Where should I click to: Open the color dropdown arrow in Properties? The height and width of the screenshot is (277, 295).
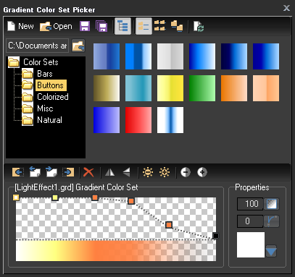[x=271, y=252]
